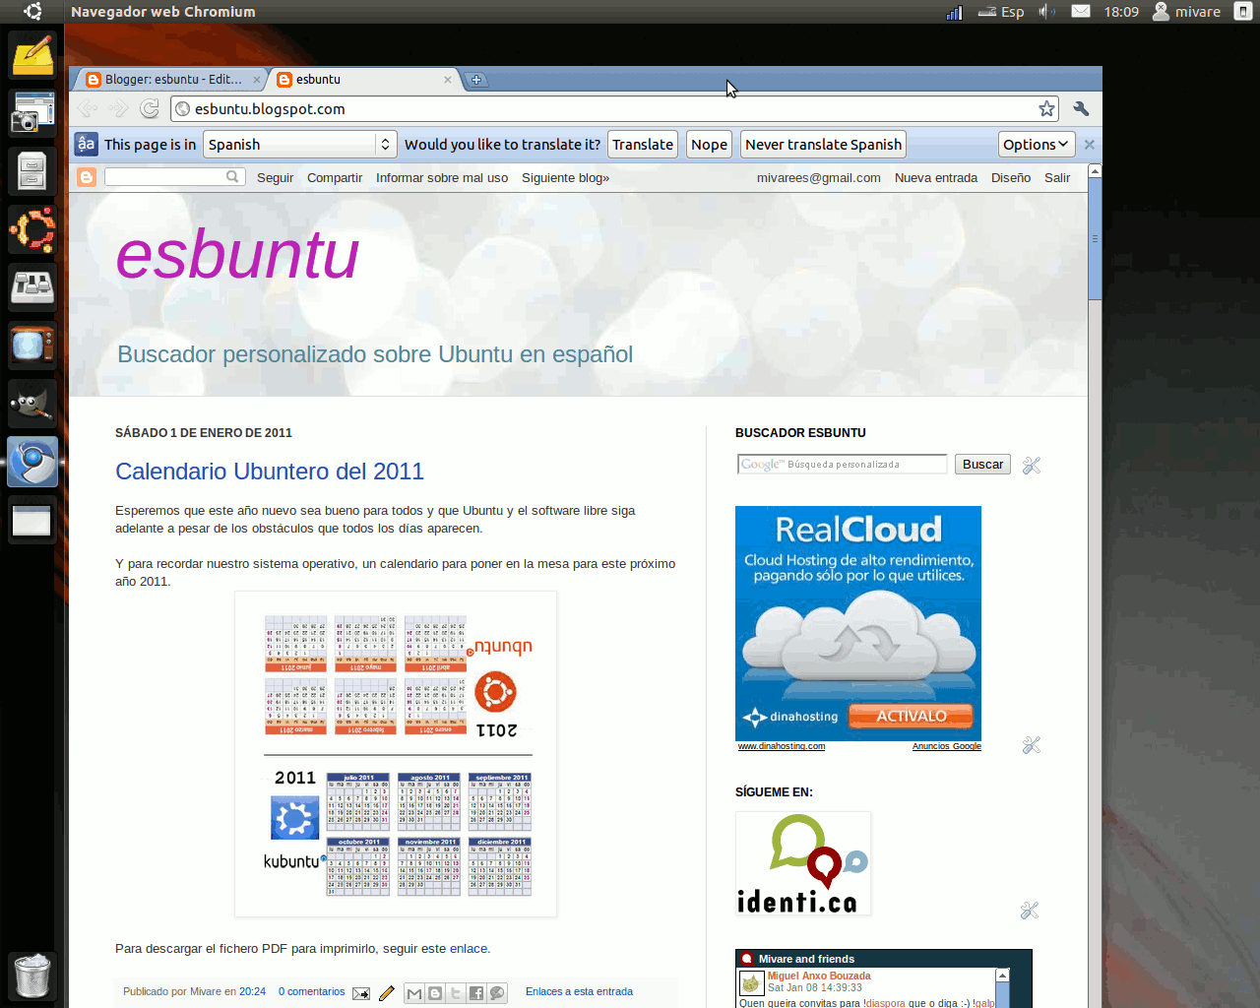Select Diseño in the Blogger navbar
The height and width of the screenshot is (1008, 1260).
1010,178
